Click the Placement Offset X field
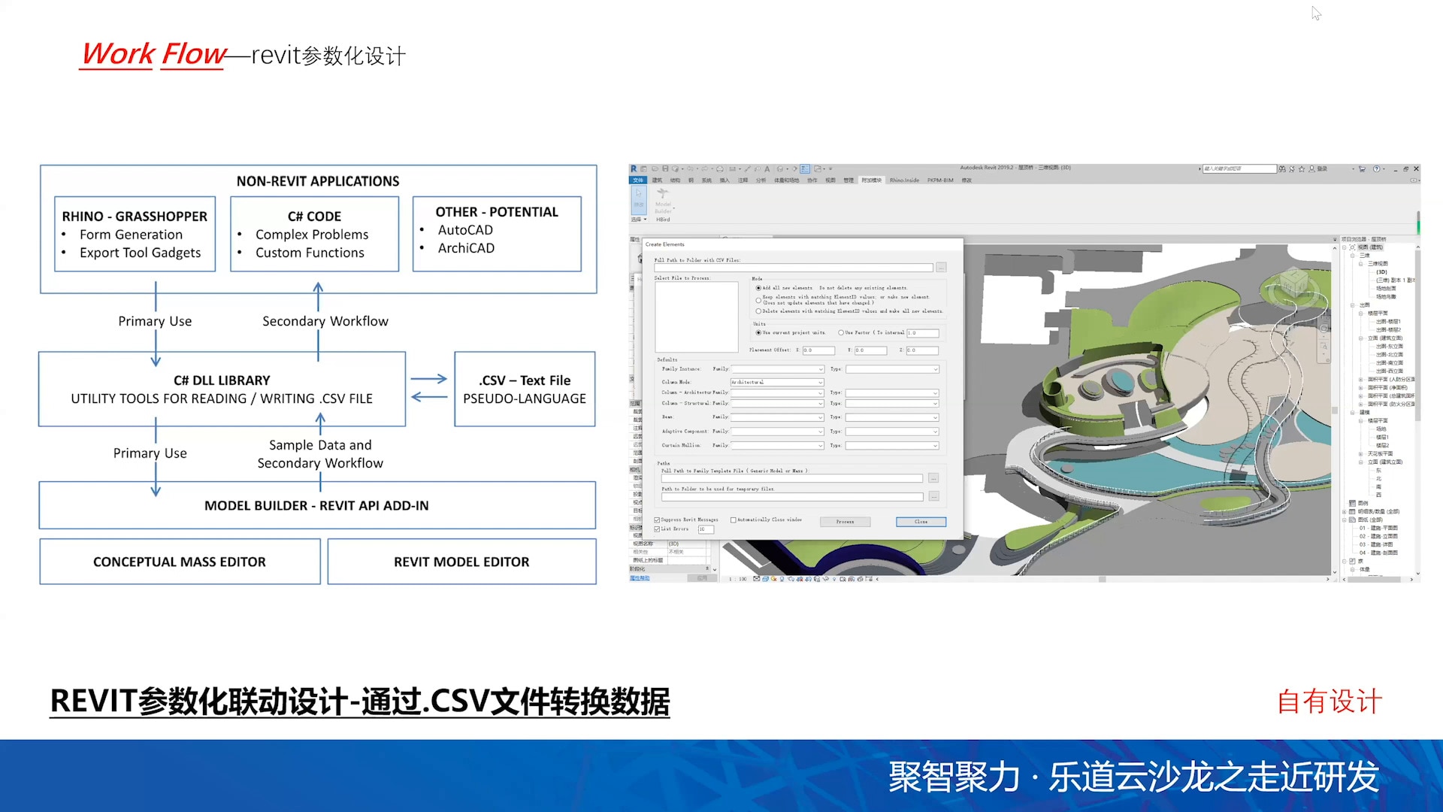This screenshot has height=812, width=1443. 818,350
